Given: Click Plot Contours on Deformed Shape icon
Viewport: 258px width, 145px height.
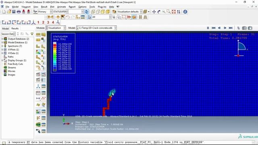Looking at the screenshot, I should tap(38, 52).
